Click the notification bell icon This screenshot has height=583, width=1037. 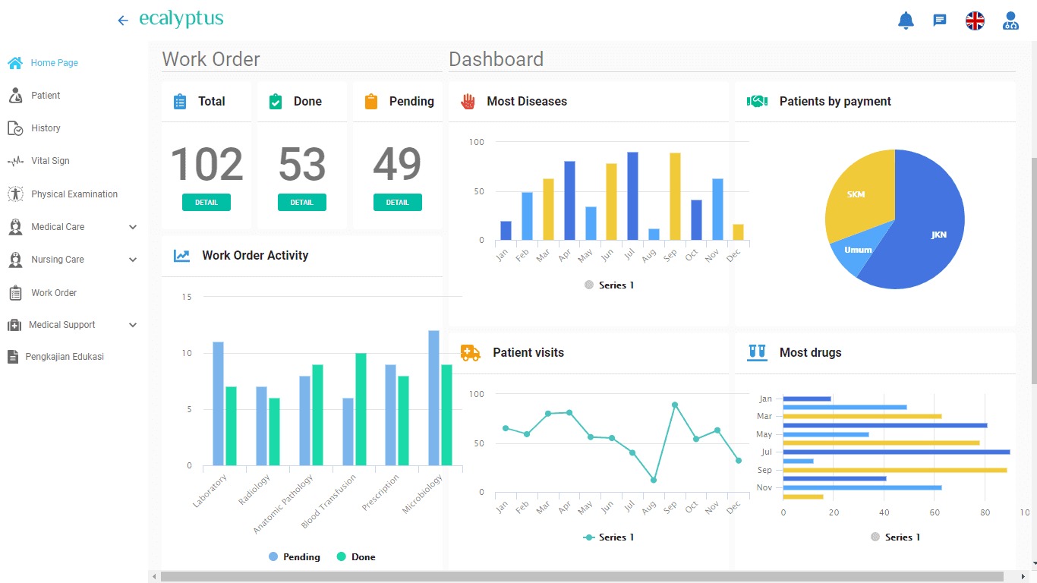coord(906,20)
